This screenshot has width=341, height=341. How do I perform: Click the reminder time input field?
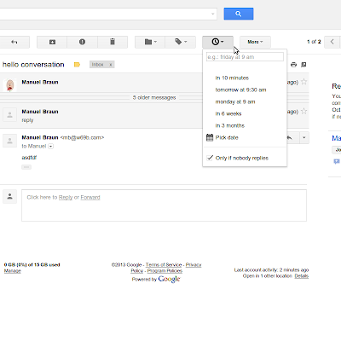[245, 57]
